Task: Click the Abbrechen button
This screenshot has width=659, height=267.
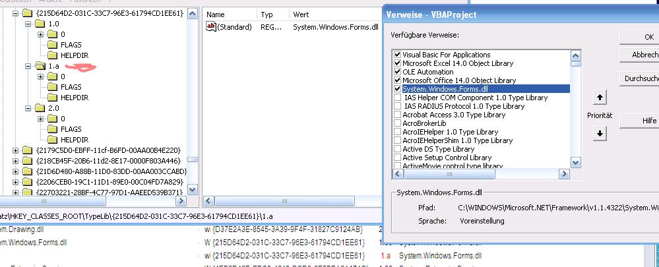Action: coord(640,55)
